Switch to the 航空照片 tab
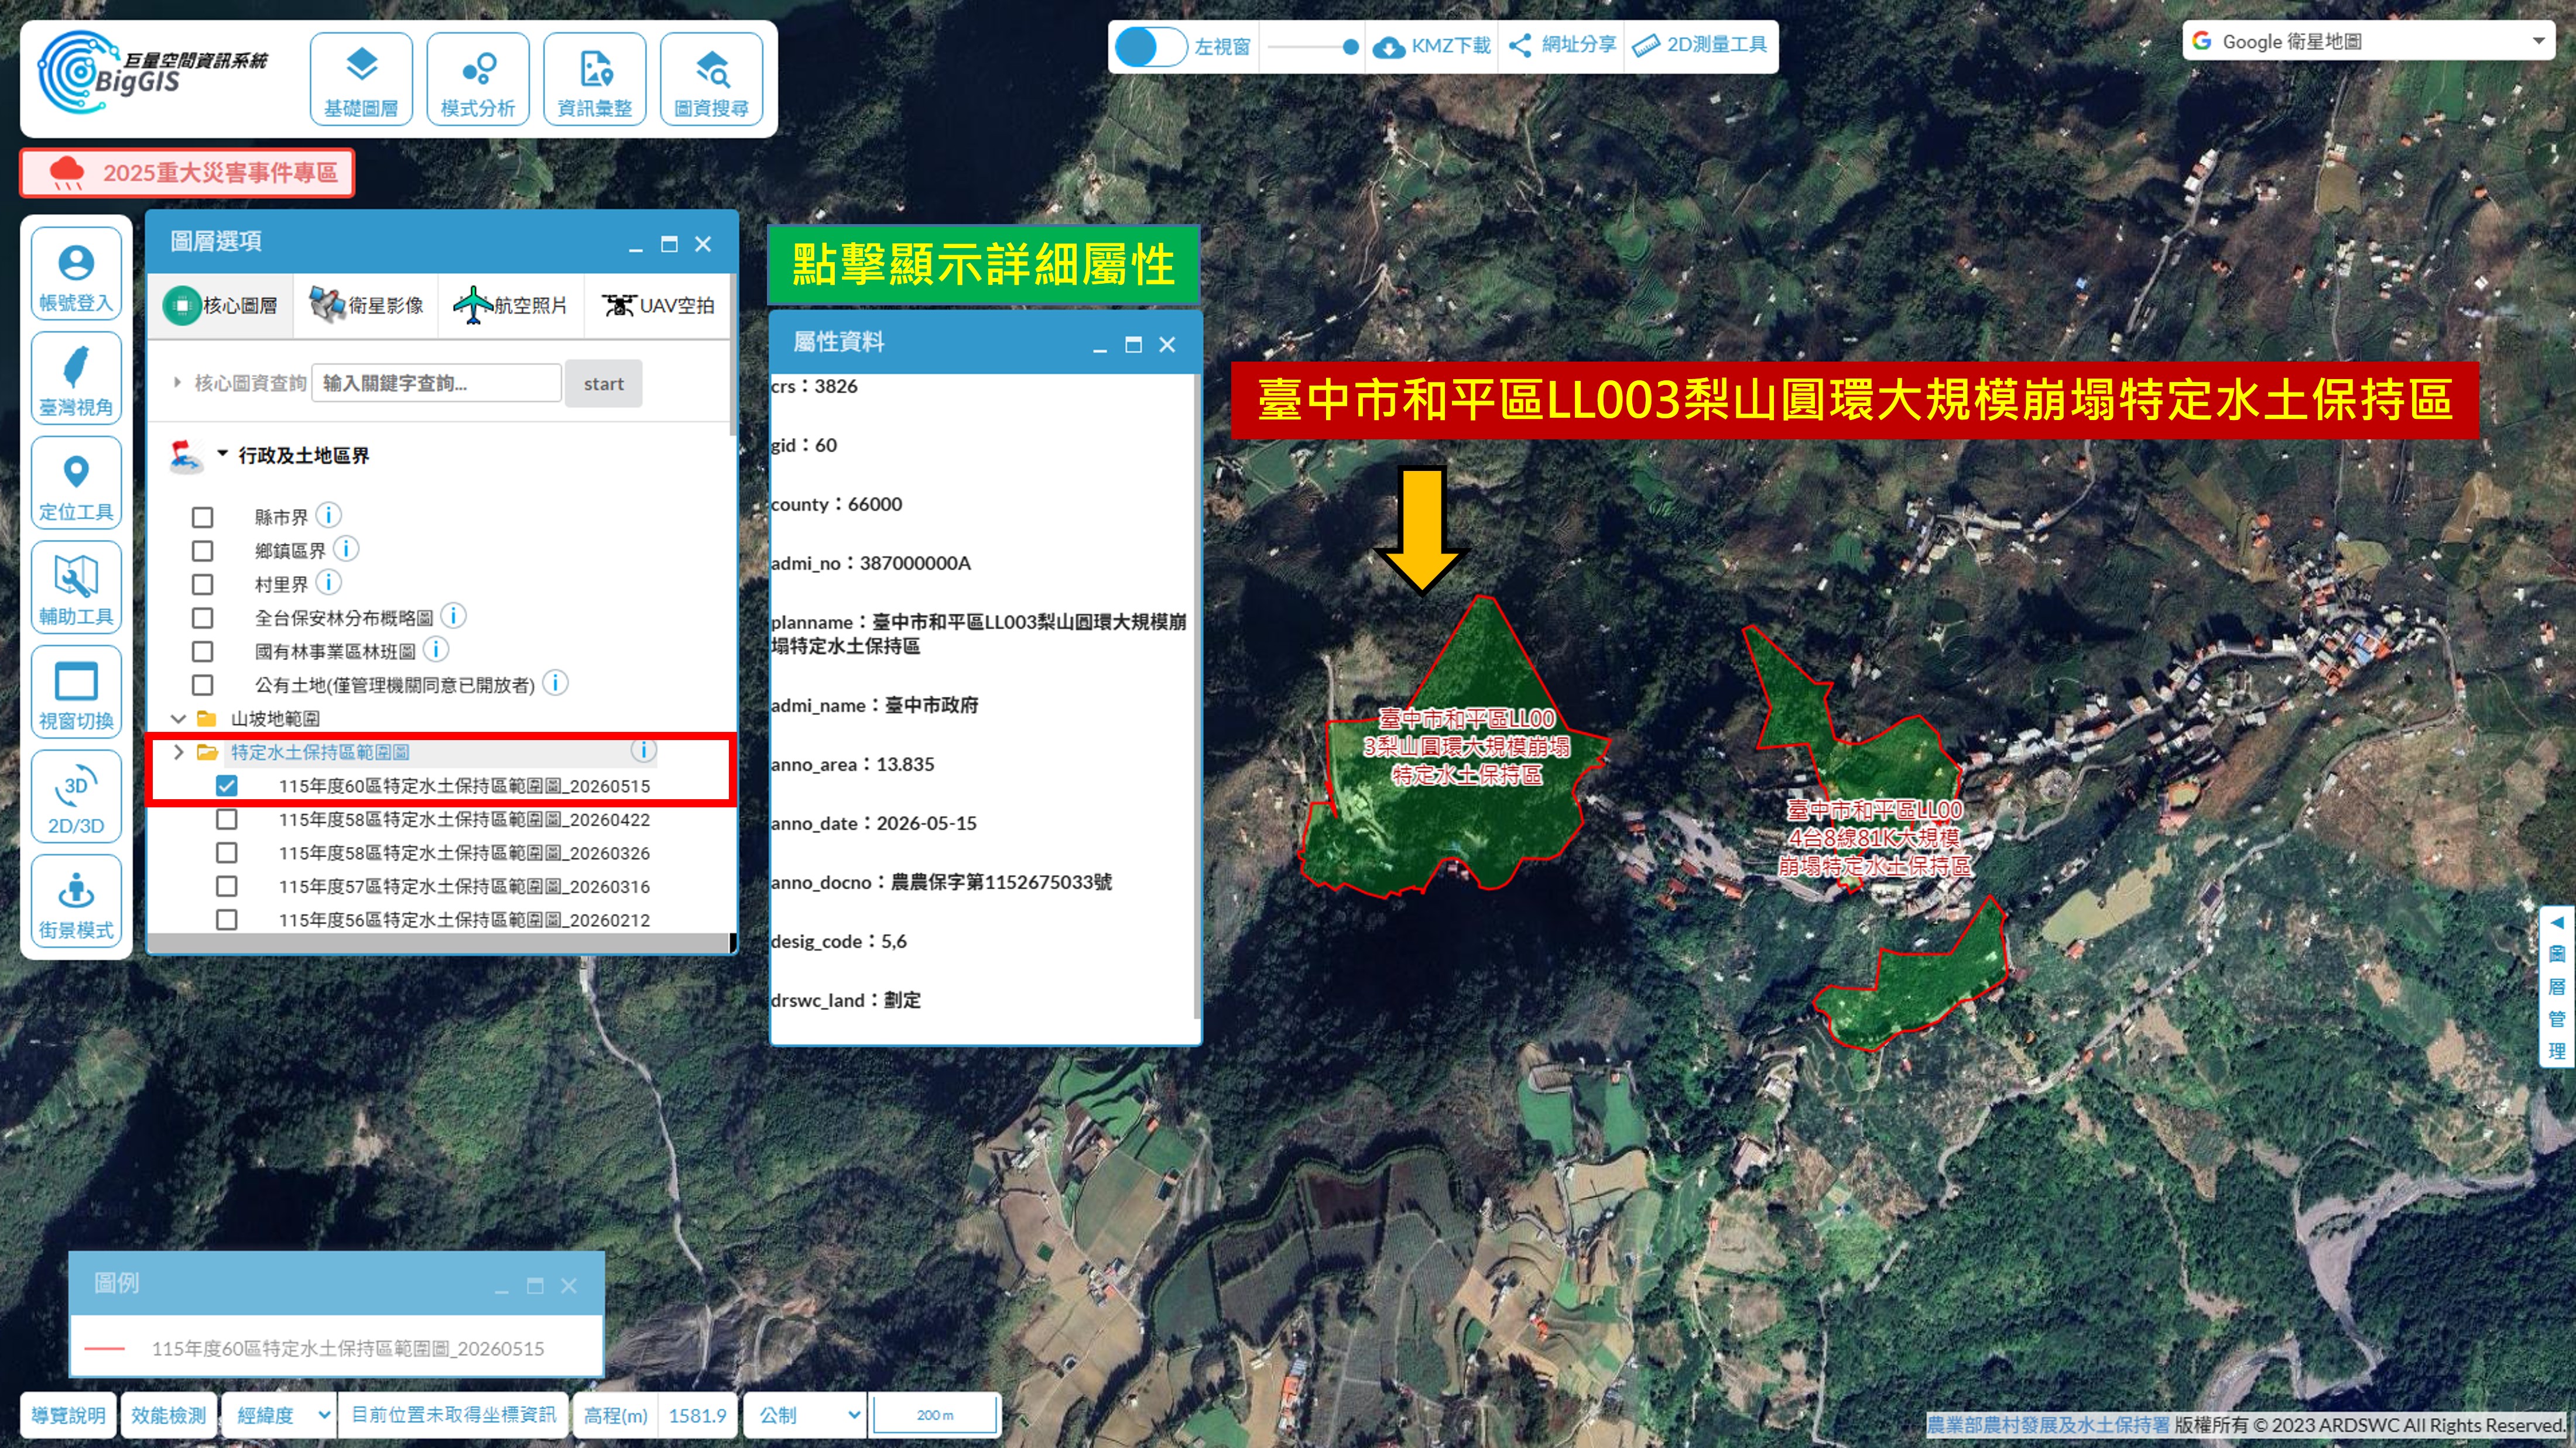The image size is (2576, 1448). 511,306
